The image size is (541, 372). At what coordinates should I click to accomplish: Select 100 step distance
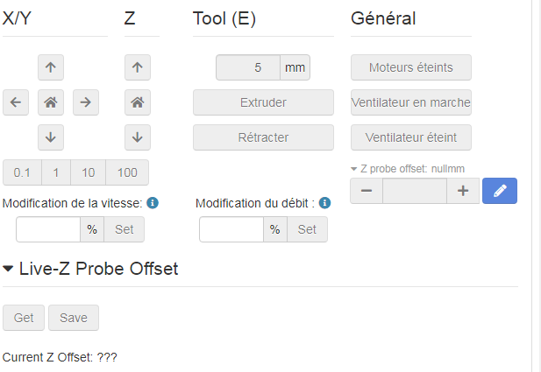pos(127,172)
